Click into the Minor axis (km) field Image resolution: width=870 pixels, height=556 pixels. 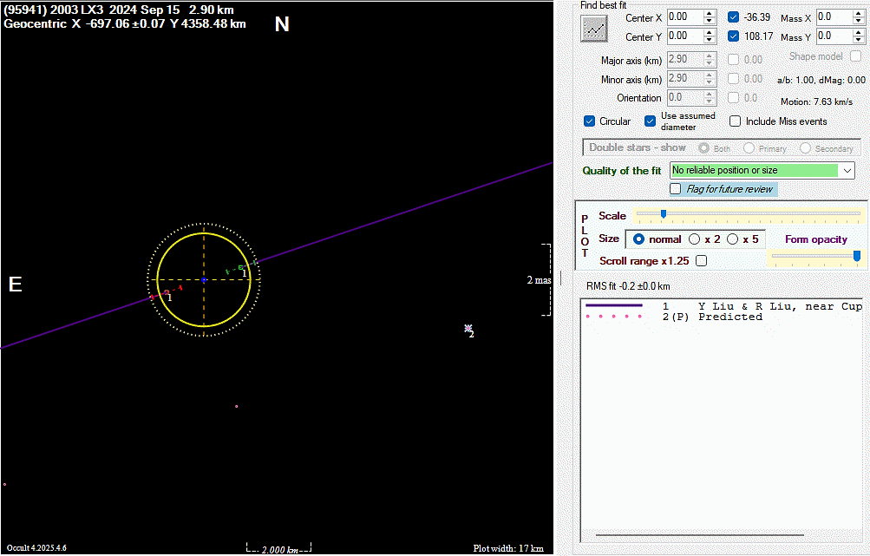tap(685, 79)
